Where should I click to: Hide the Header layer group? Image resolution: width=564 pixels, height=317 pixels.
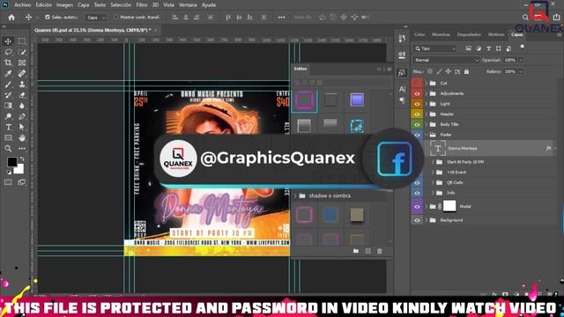coord(417,114)
